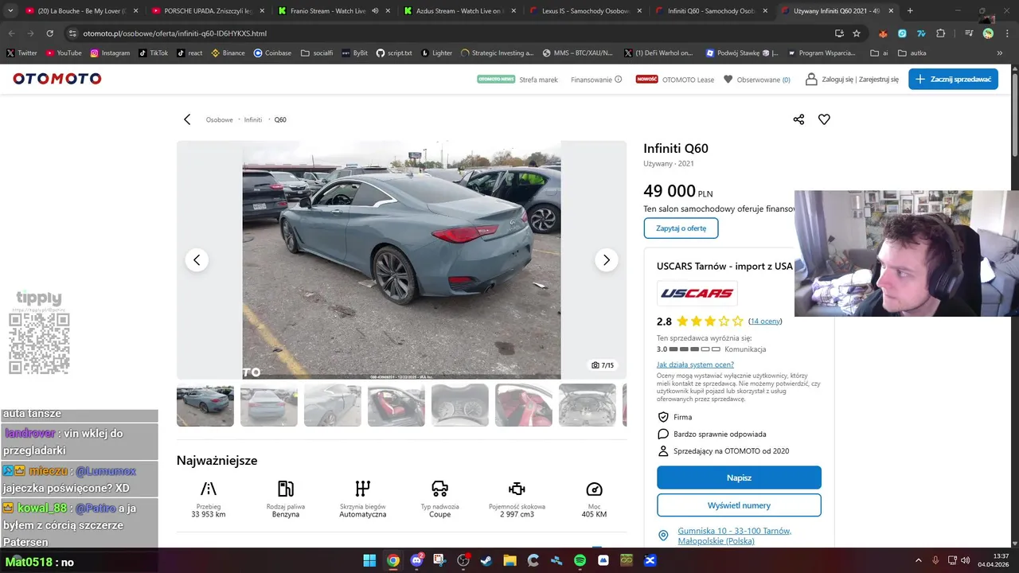
Task: Expand the tab search dropdown in Chrome
Action: click(11, 11)
